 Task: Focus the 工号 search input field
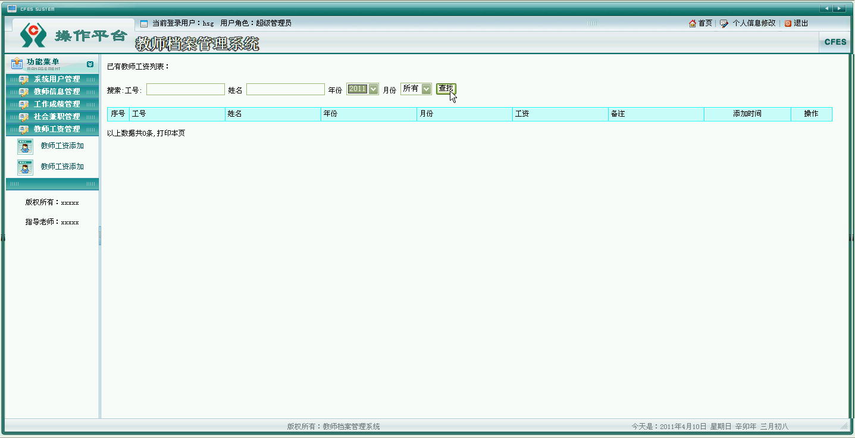tap(186, 89)
